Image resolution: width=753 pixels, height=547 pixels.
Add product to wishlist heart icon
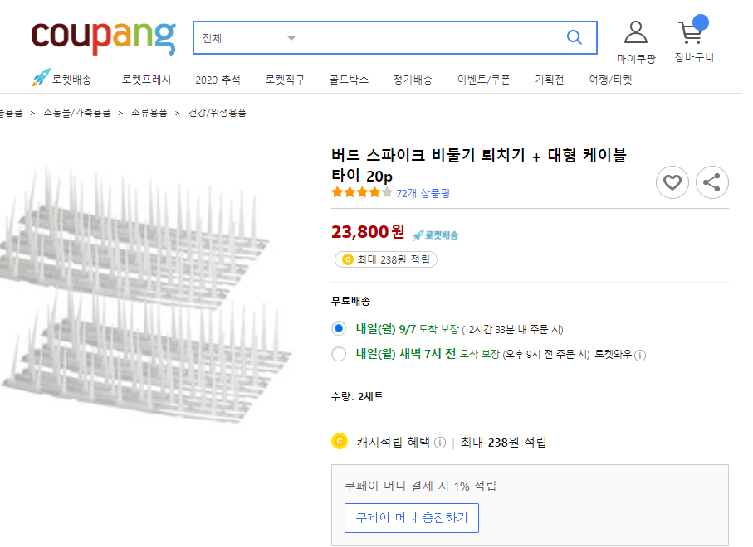(x=672, y=182)
